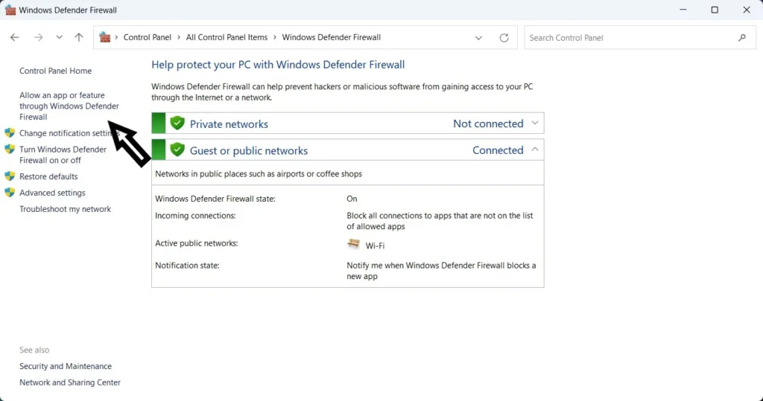Select Guest or public networks heading
Image resolution: width=763 pixels, height=401 pixels.
(249, 151)
